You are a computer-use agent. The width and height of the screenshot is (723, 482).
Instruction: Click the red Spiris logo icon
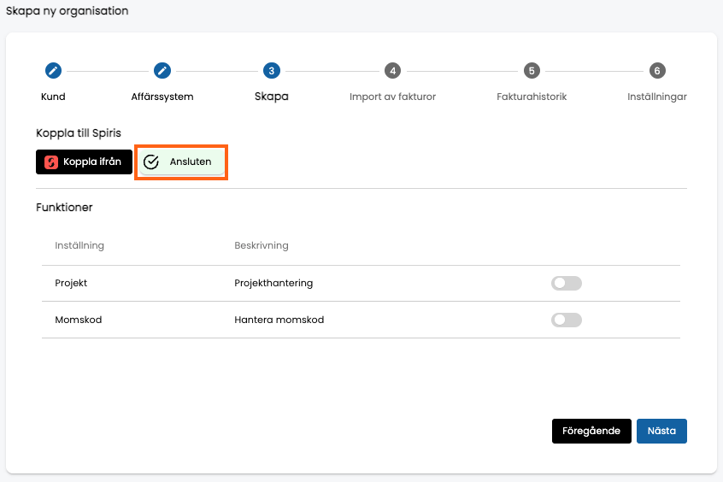[x=51, y=162]
